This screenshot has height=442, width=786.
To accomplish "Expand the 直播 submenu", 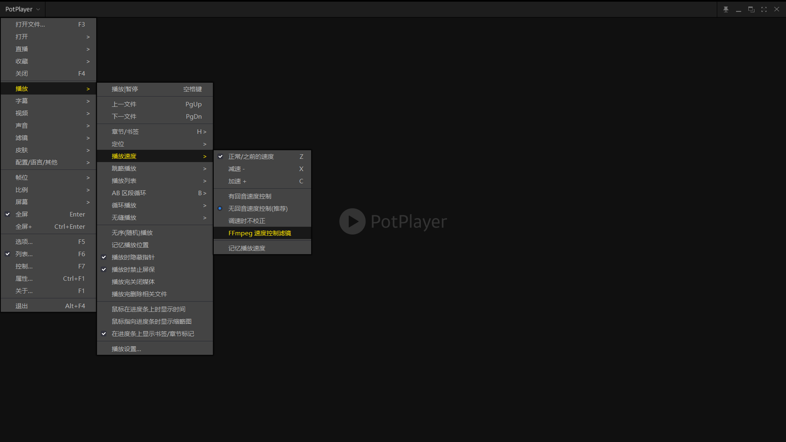I will coord(49,49).
